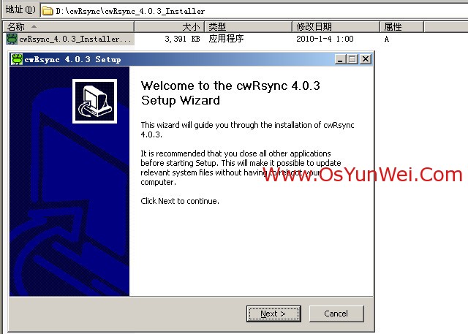Click the 应用程序 file type cell
468x334 pixels.
click(x=226, y=39)
